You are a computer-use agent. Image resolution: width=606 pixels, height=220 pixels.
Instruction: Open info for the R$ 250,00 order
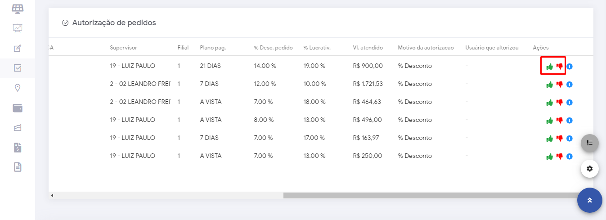tap(570, 157)
